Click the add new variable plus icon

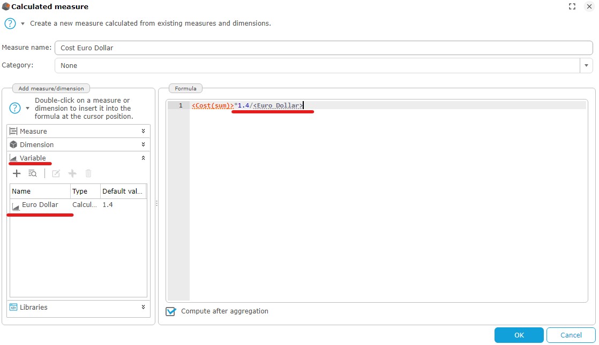[x=17, y=173]
